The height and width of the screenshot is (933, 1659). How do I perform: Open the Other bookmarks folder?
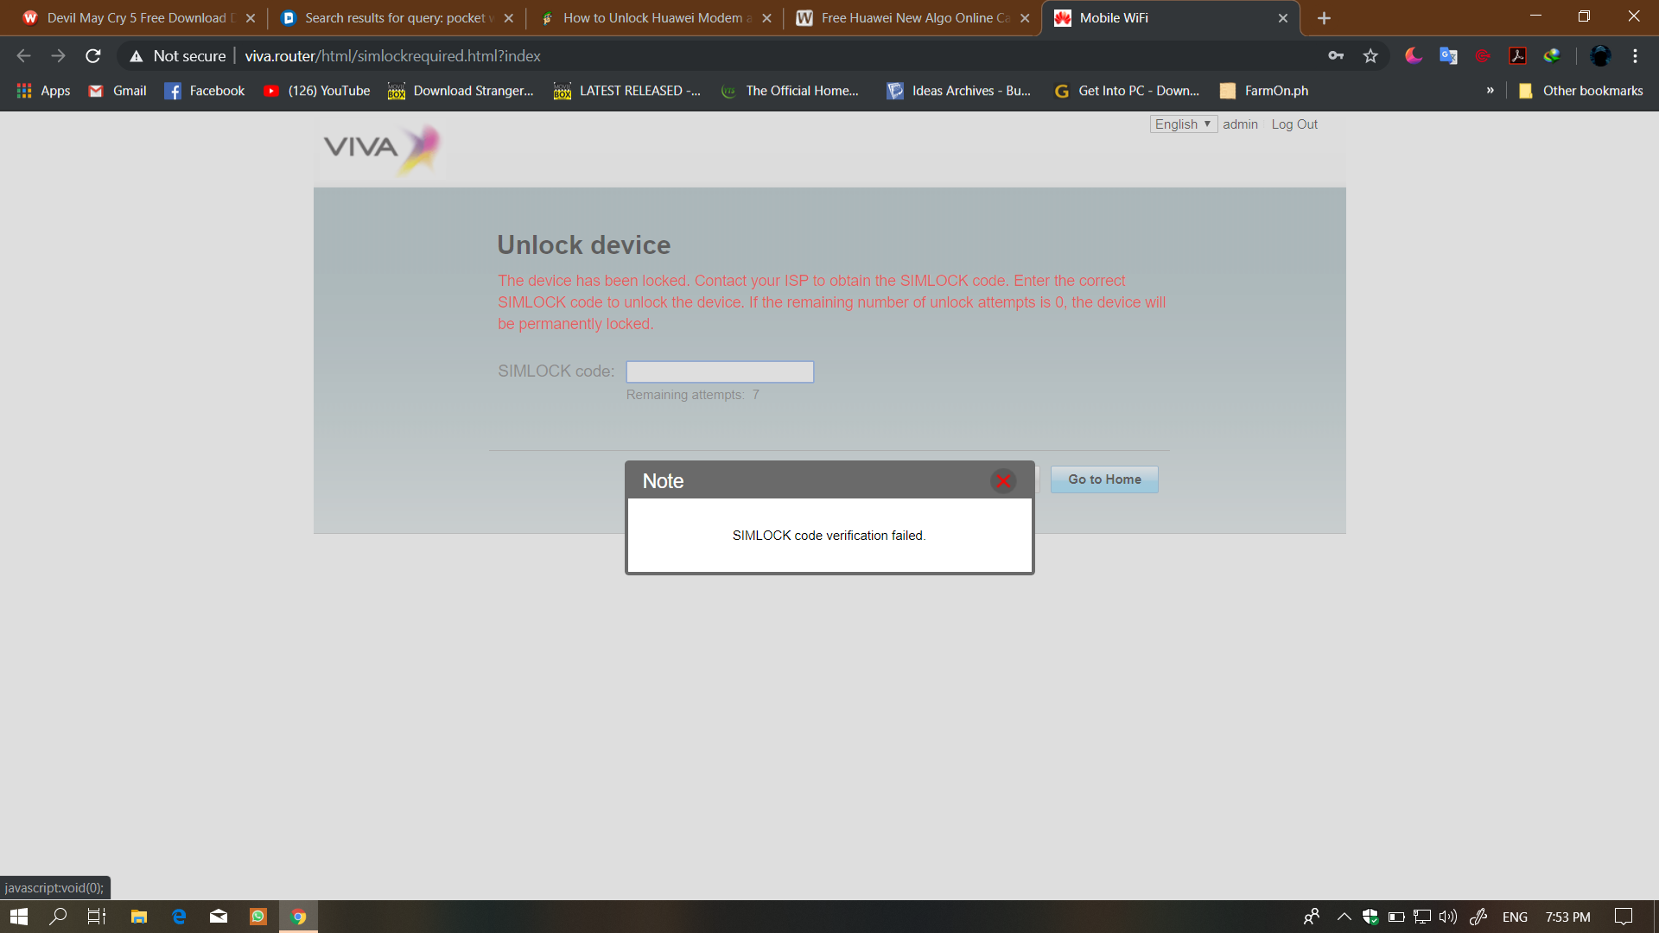pos(1581,91)
